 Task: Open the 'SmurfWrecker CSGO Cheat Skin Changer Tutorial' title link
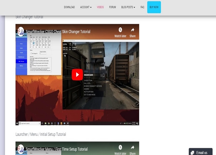coord(58,32)
